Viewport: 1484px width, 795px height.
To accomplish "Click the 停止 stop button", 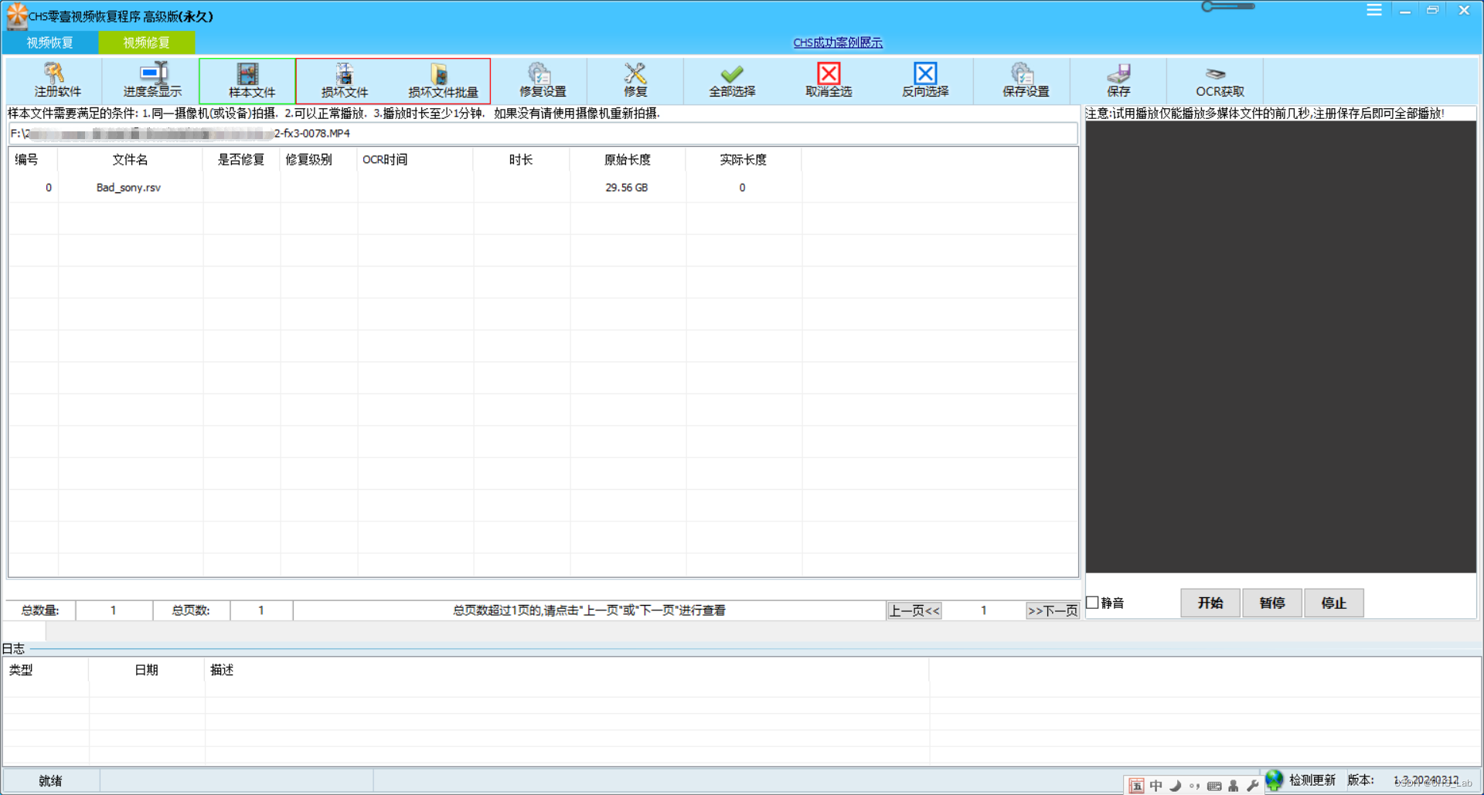I will click(1334, 603).
